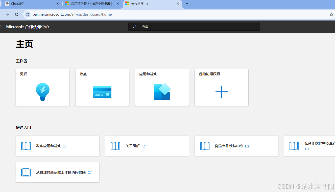Click the 主页 page heading
This screenshot has height=192, width=335.
coord(25,44)
